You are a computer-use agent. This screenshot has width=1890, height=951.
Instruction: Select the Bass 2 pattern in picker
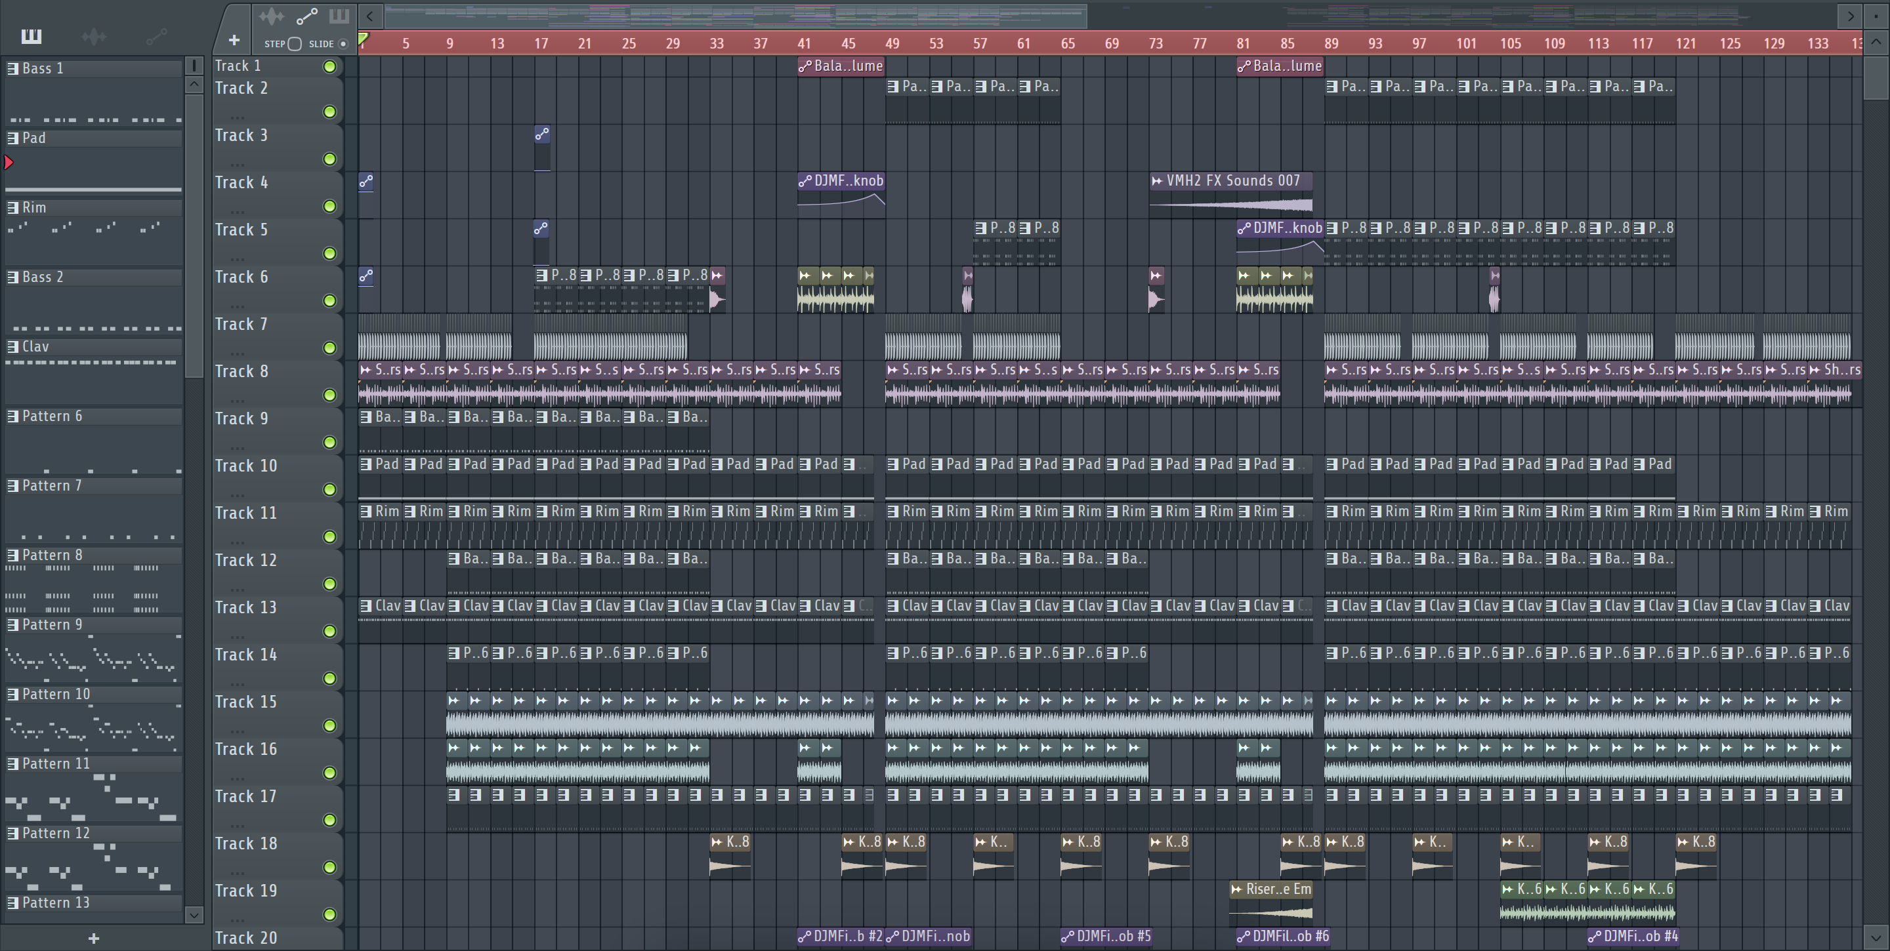[x=94, y=278]
